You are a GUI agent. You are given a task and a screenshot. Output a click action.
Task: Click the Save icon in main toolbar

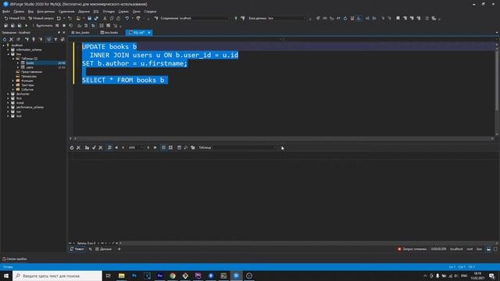click(x=90, y=19)
